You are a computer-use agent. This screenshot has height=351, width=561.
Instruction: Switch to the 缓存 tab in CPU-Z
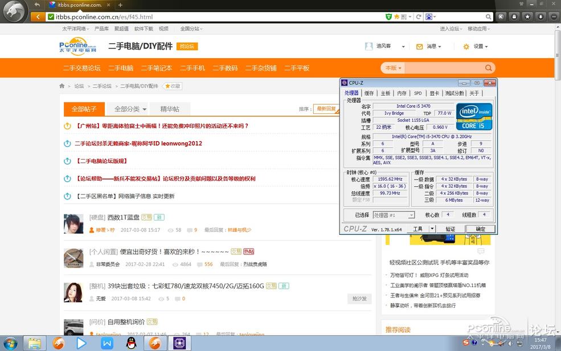point(369,93)
